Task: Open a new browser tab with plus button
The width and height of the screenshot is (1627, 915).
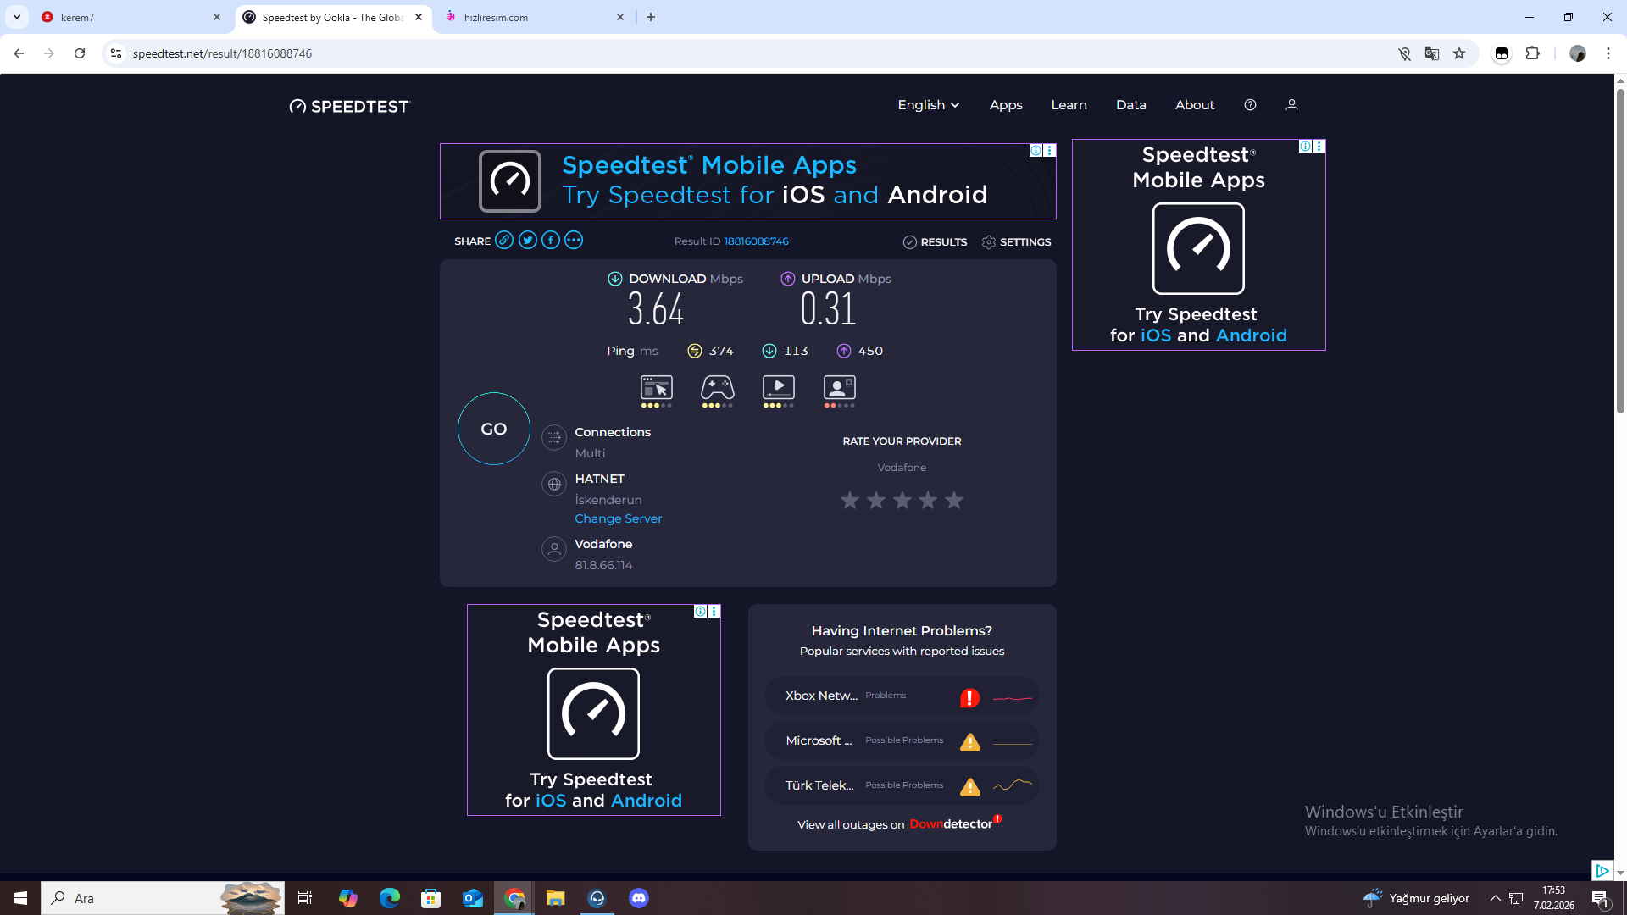Action: (x=651, y=17)
